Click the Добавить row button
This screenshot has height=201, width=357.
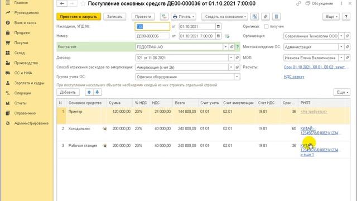point(68,92)
